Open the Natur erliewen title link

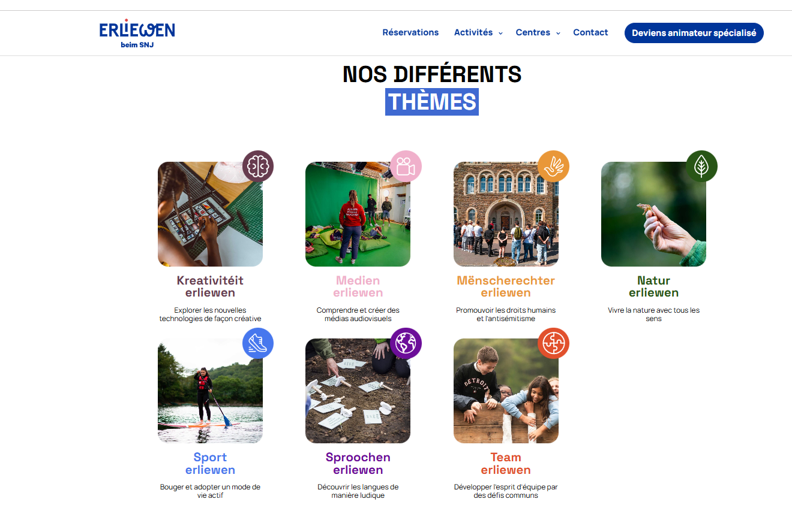(653, 286)
